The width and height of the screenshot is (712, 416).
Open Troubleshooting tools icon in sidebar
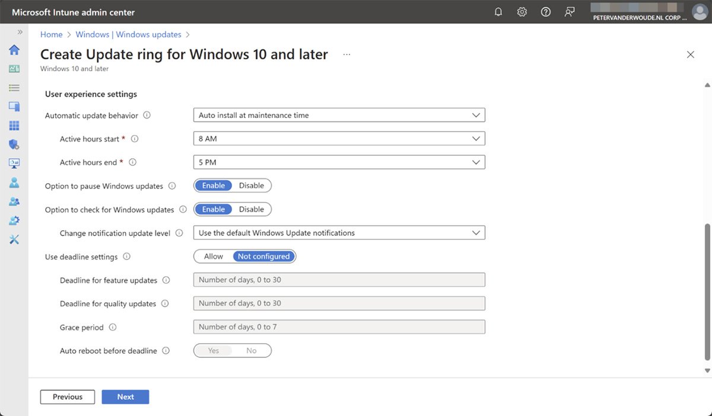click(14, 239)
